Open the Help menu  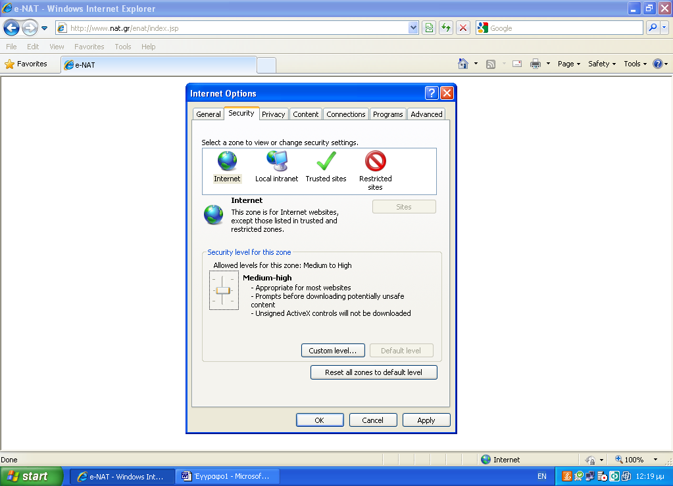[x=149, y=47]
